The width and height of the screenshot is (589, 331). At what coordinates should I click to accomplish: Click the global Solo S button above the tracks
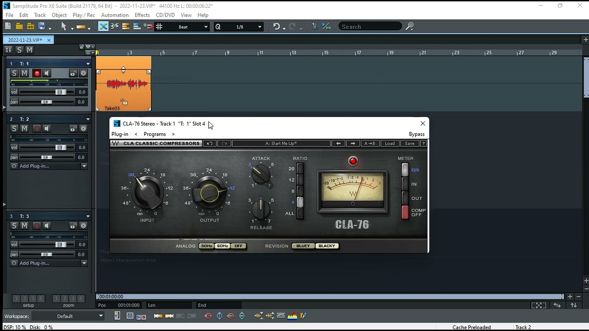pyautogui.click(x=19, y=50)
